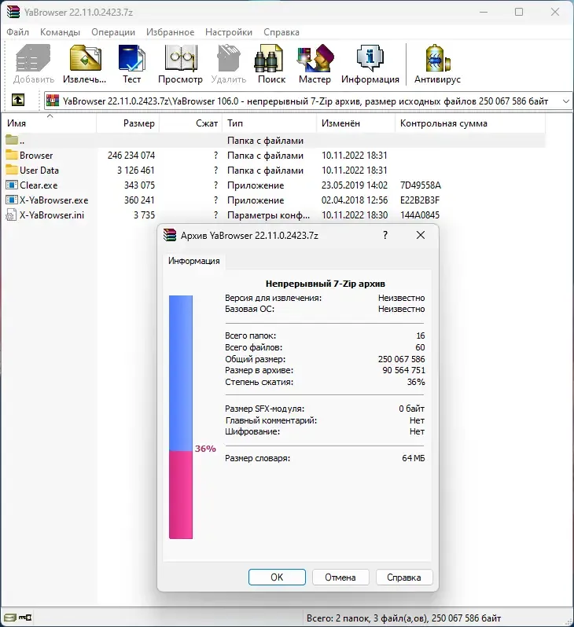Select the X-YaBrowser.ini file name
The image size is (574, 627).
(x=52, y=214)
